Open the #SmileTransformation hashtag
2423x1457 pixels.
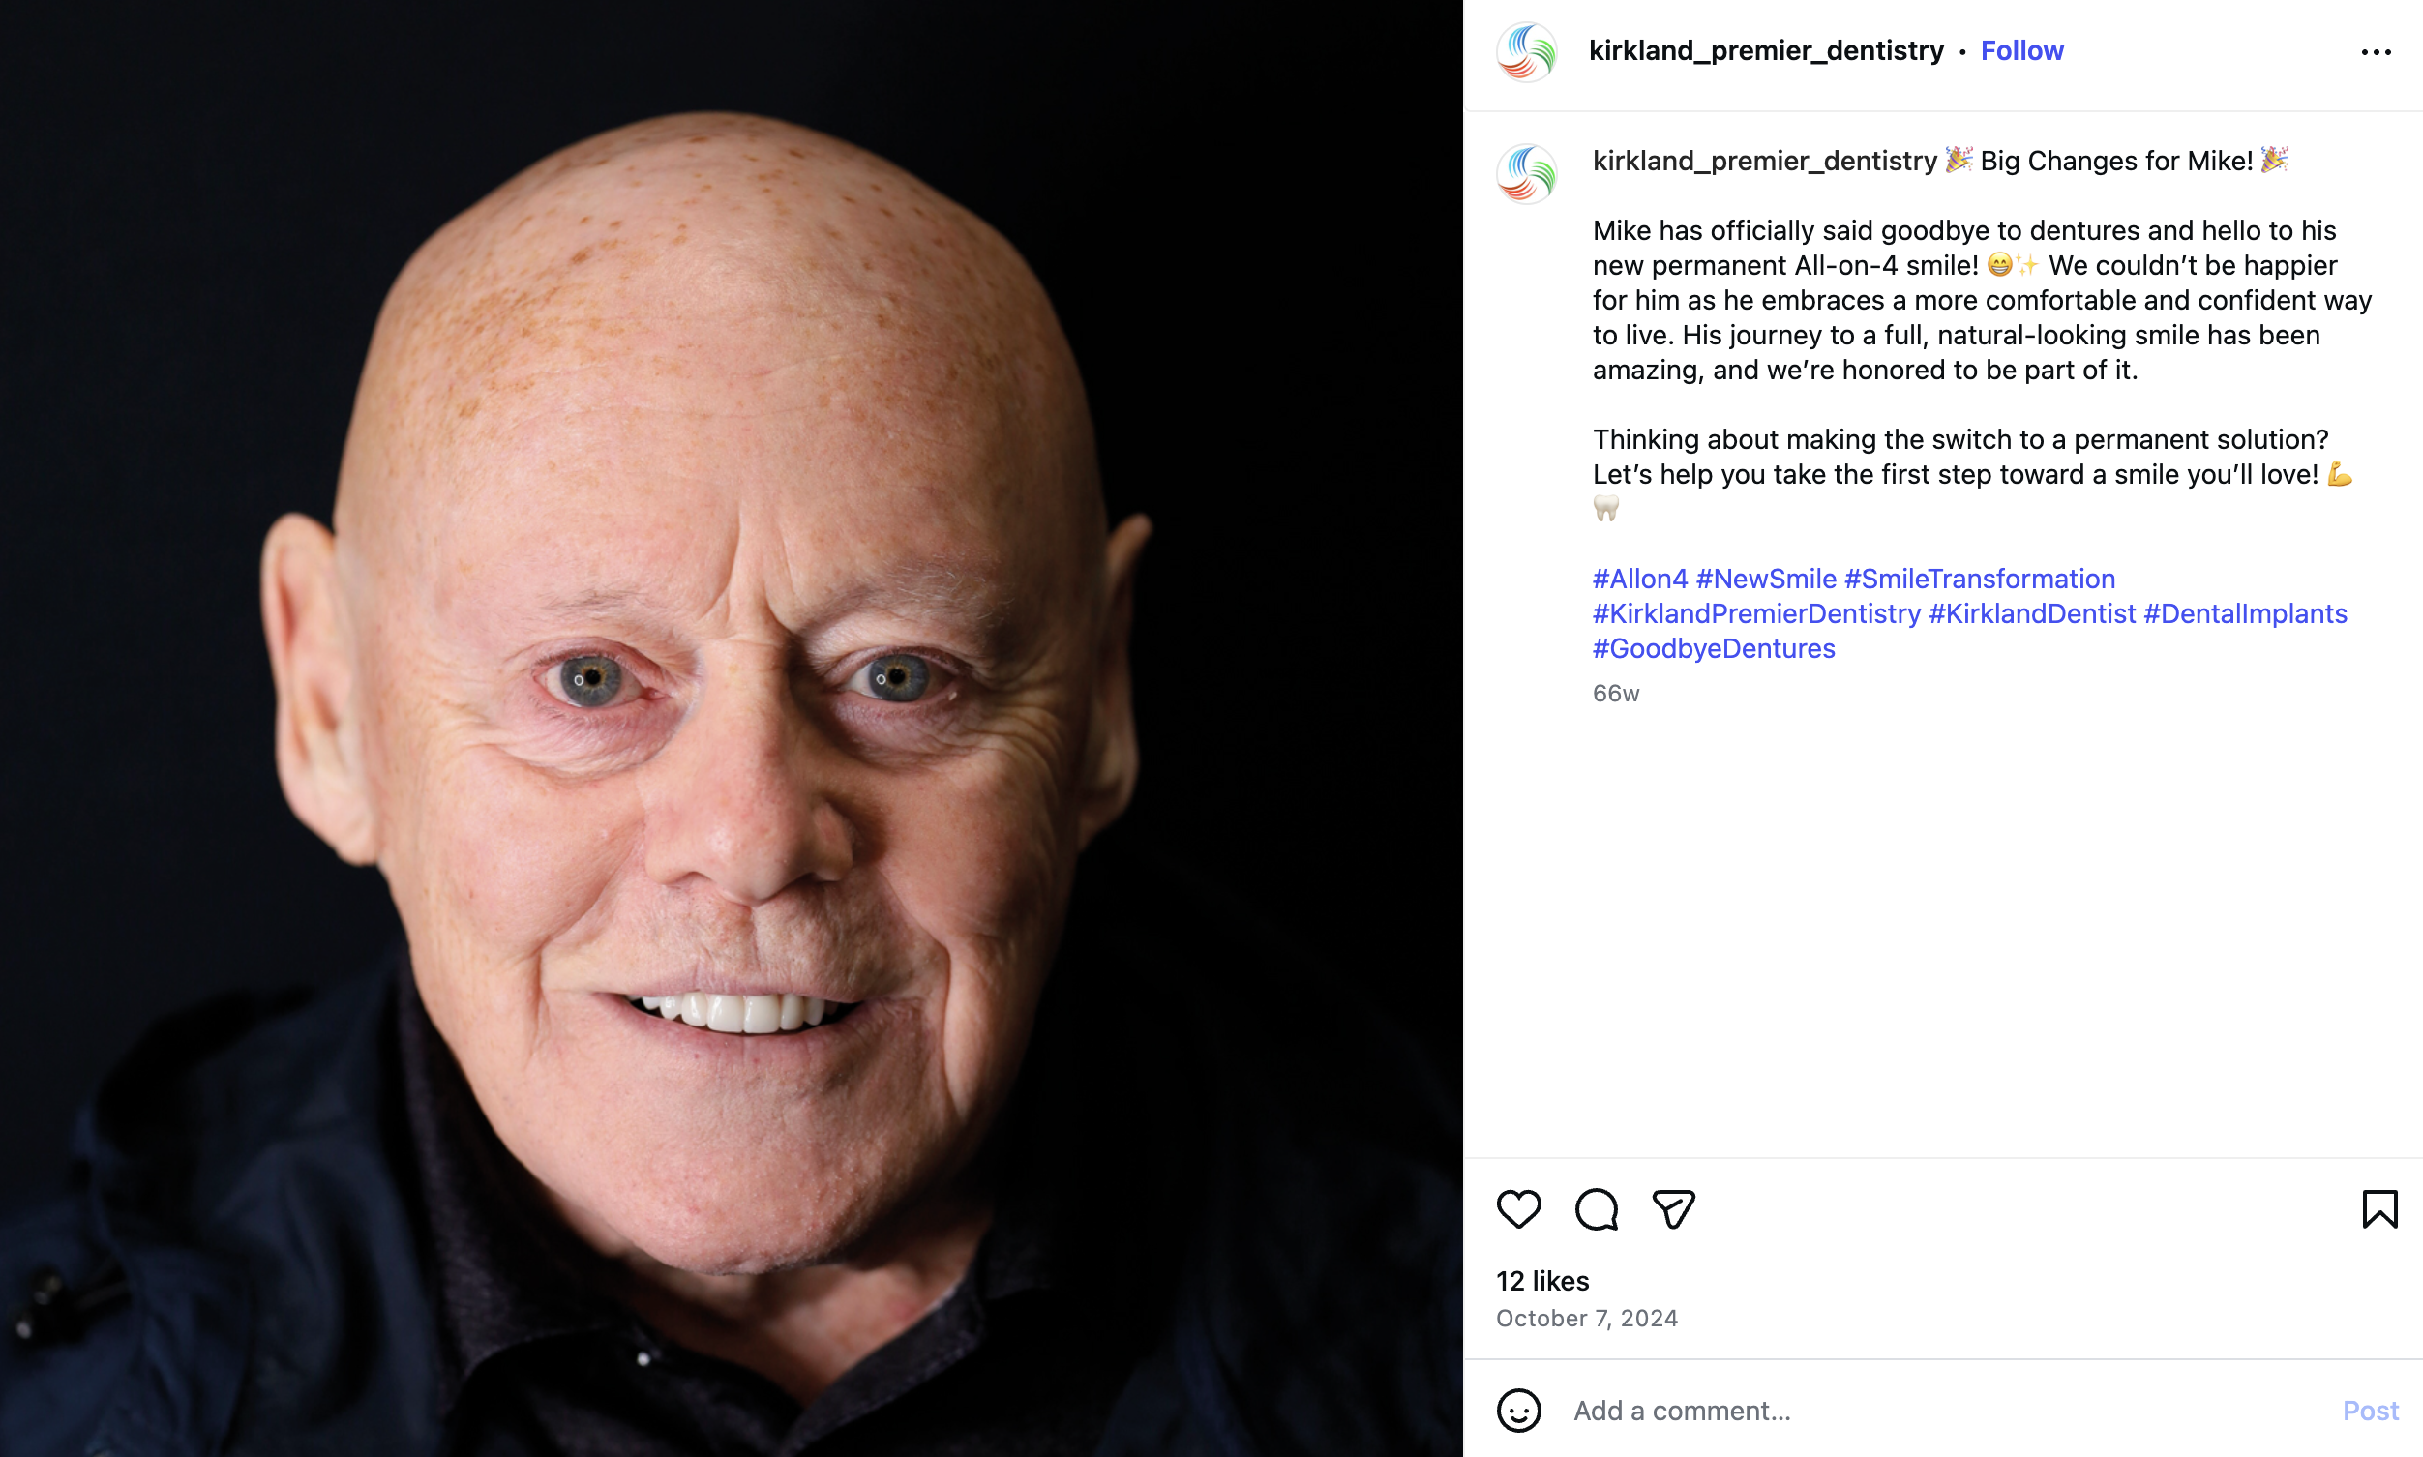[1979, 579]
